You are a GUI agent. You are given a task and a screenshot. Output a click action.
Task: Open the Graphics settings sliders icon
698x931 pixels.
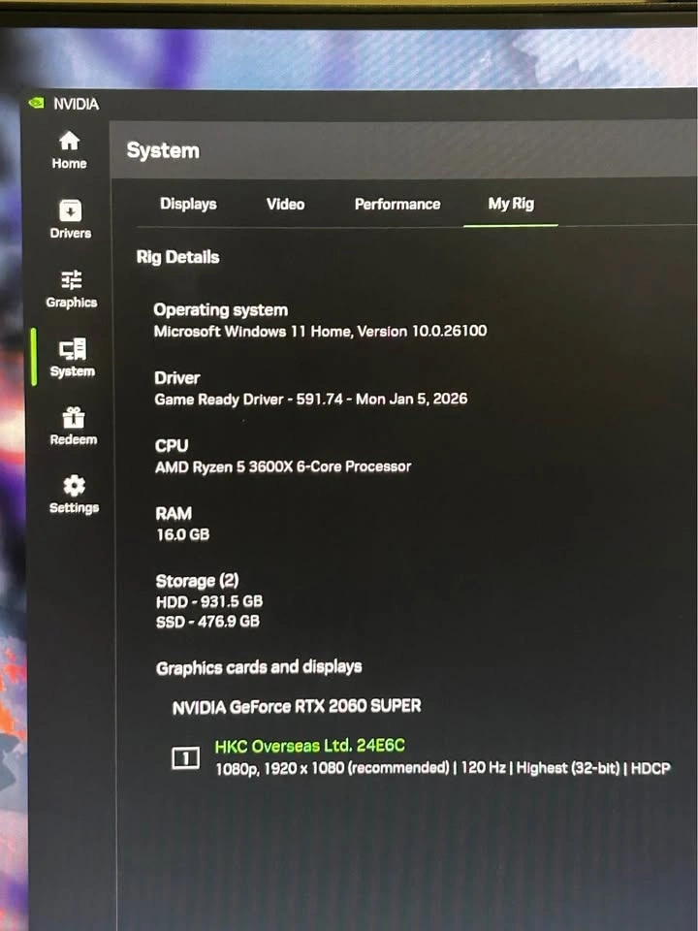(x=72, y=281)
